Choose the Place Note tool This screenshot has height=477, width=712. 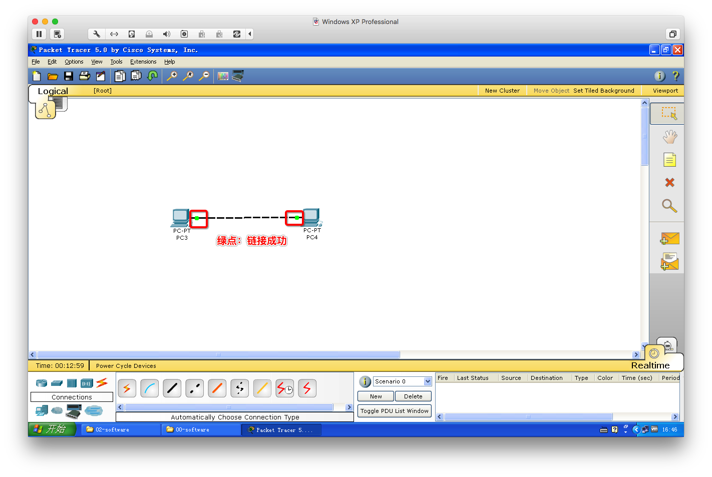(669, 160)
